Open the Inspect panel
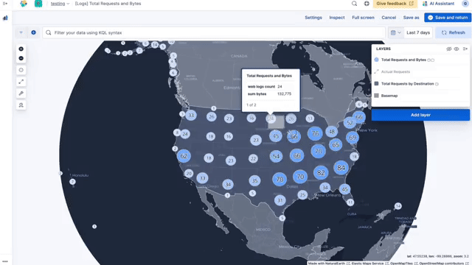 pos(337,18)
